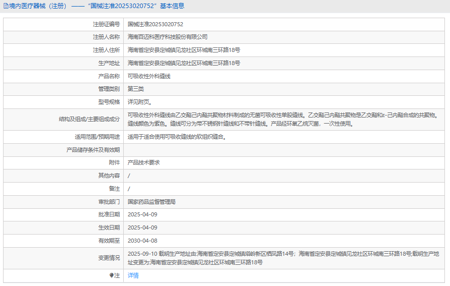Click the expiry date 2030-04-08
The height and width of the screenshot is (286, 450).
(x=142, y=241)
